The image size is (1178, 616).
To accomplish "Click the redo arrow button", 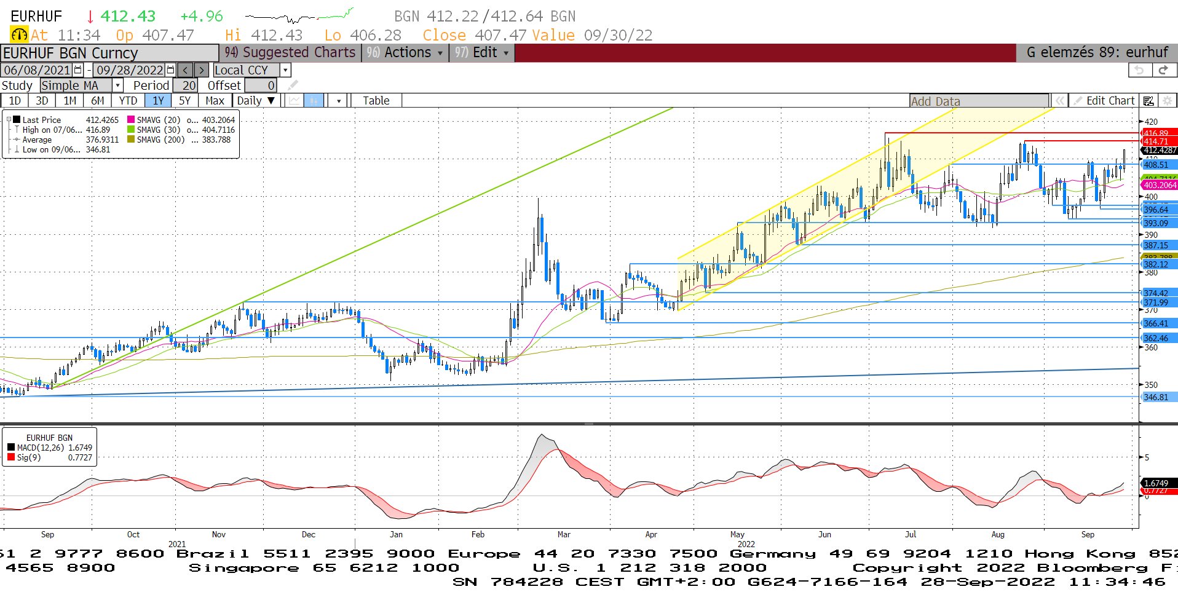I will [x=1163, y=70].
